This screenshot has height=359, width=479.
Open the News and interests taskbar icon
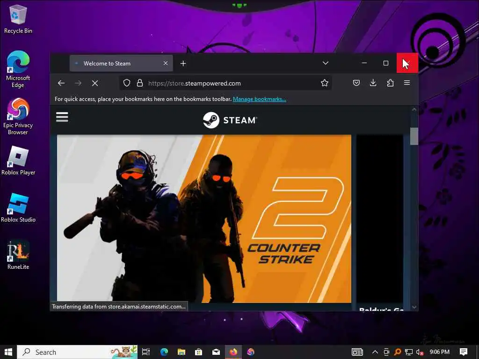[x=357, y=352]
